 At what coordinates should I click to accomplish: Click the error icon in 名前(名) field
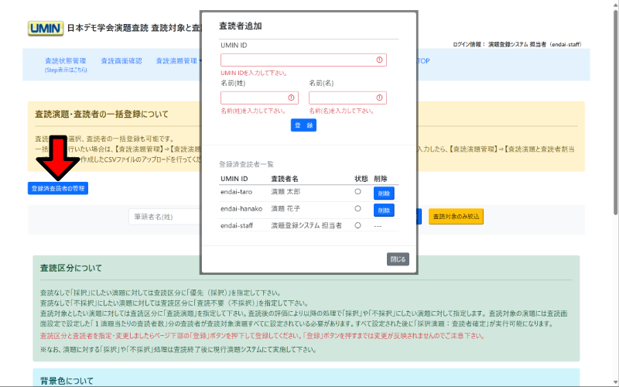pyautogui.click(x=379, y=98)
